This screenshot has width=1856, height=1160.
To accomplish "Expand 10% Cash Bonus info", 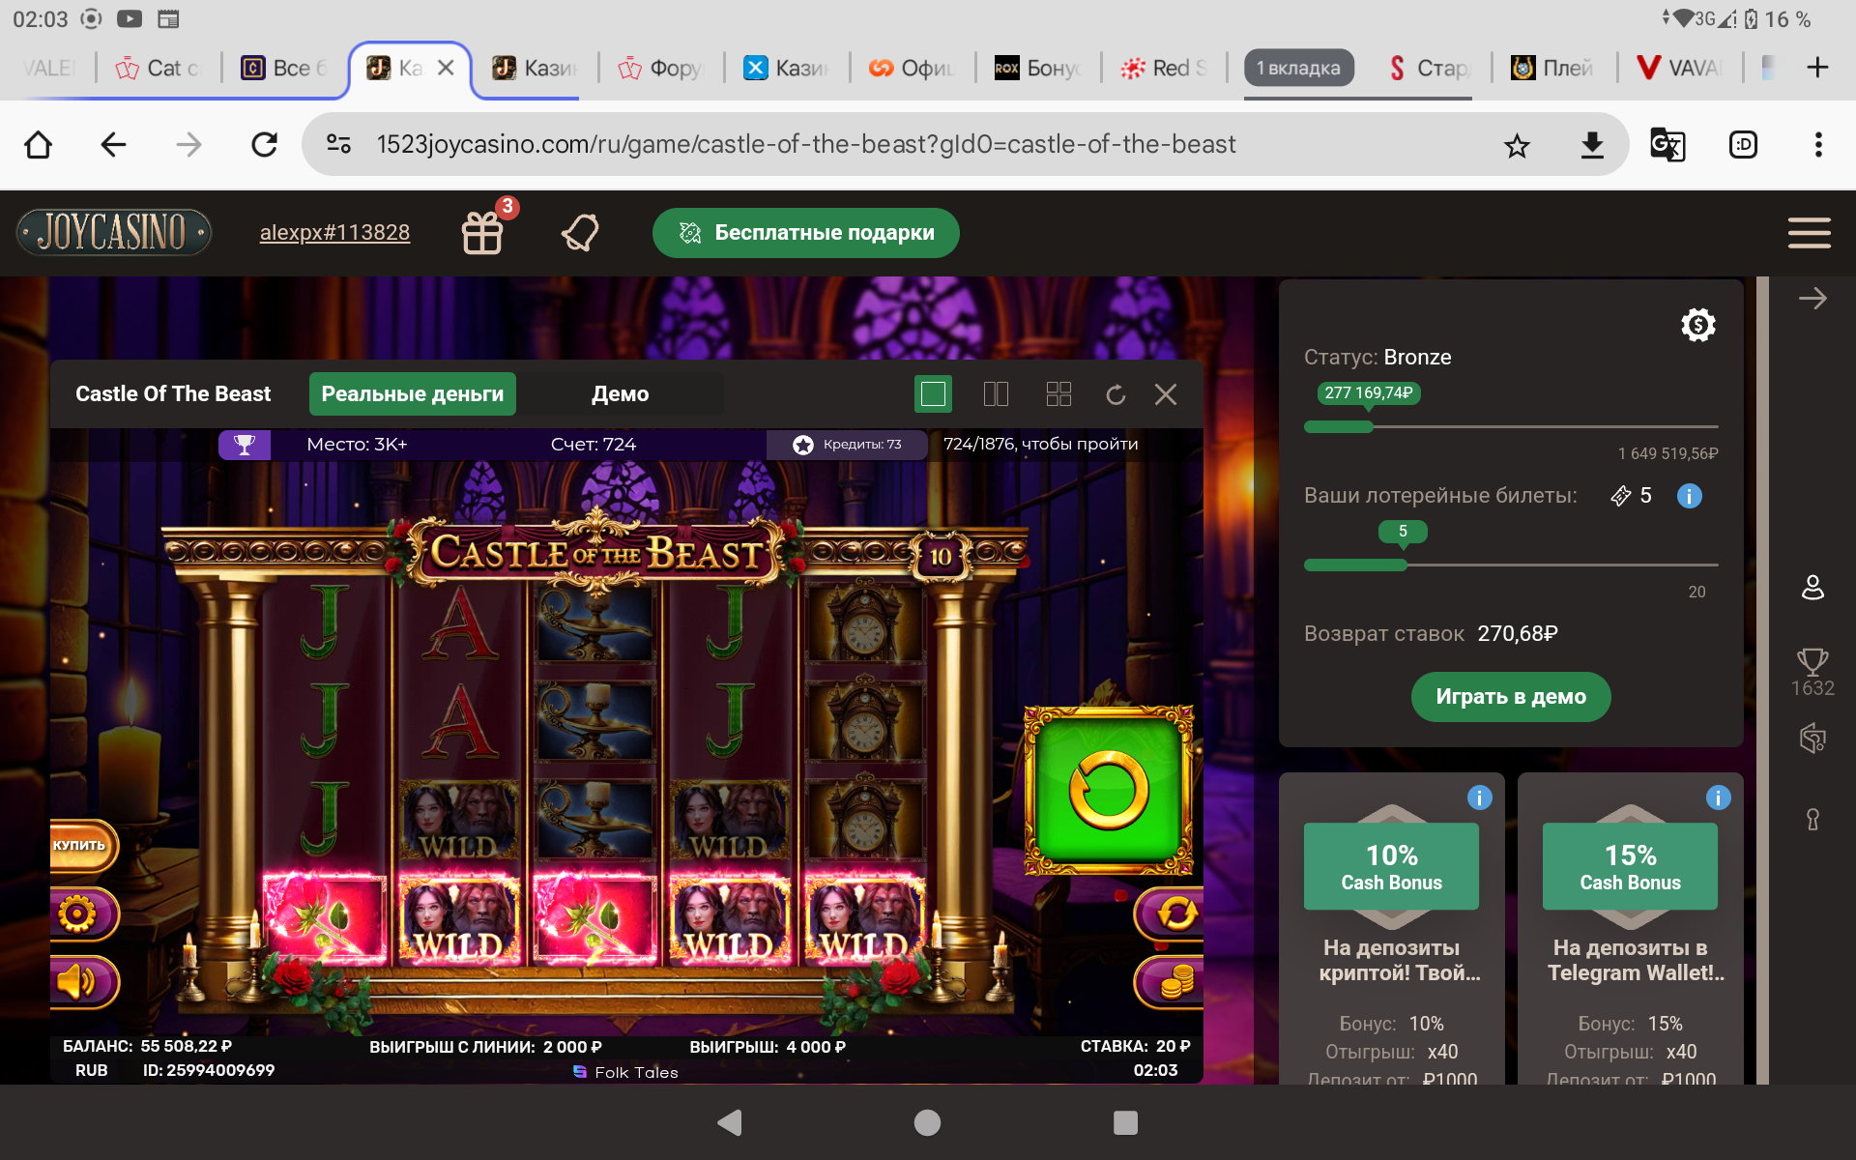I will [1479, 797].
